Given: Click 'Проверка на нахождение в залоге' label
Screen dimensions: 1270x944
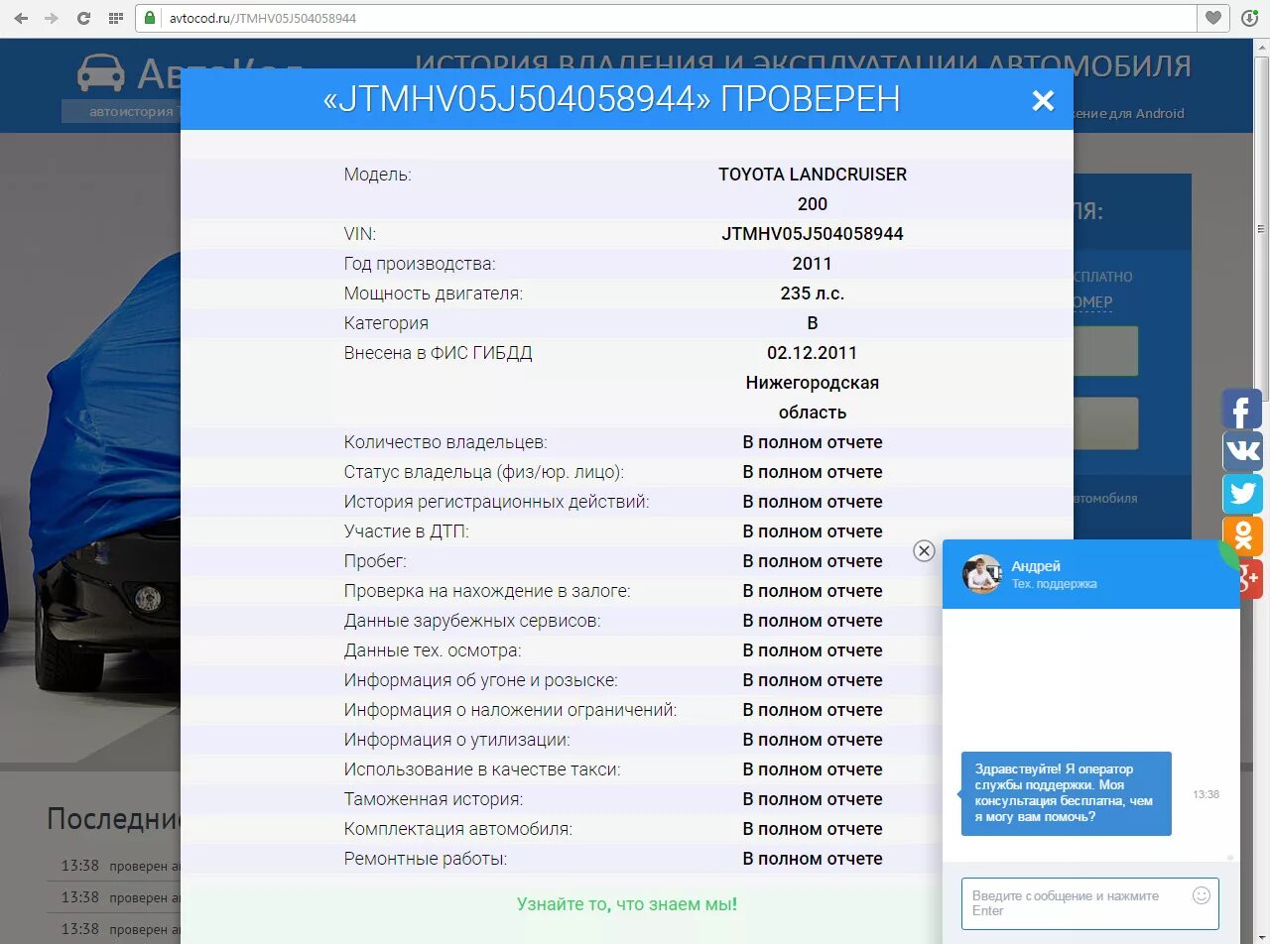Looking at the screenshot, I should (x=487, y=591).
